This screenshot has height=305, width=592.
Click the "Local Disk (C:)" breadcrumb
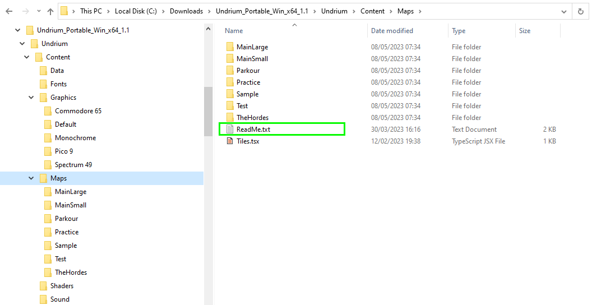[x=136, y=11]
